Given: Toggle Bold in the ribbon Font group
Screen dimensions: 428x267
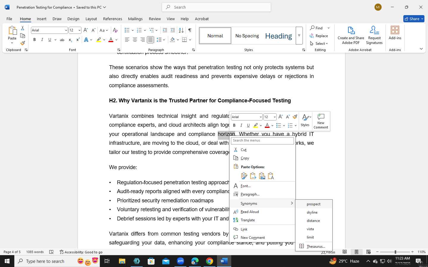Looking at the screenshot, I should [x=34, y=40].
